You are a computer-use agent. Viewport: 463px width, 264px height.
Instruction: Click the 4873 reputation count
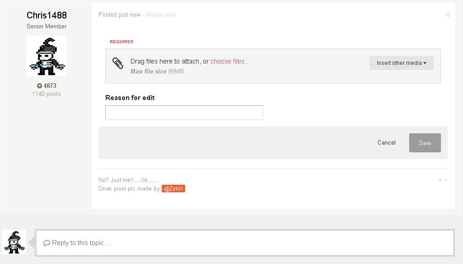tap(50, 86)
